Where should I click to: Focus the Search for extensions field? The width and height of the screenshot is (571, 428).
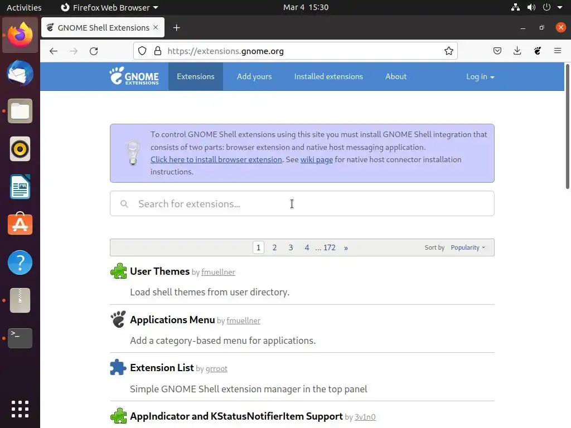coord(302,203)
